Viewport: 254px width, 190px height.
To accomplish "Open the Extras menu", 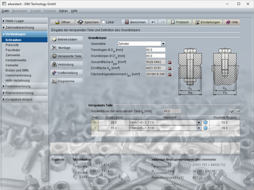I will point(63,11).
